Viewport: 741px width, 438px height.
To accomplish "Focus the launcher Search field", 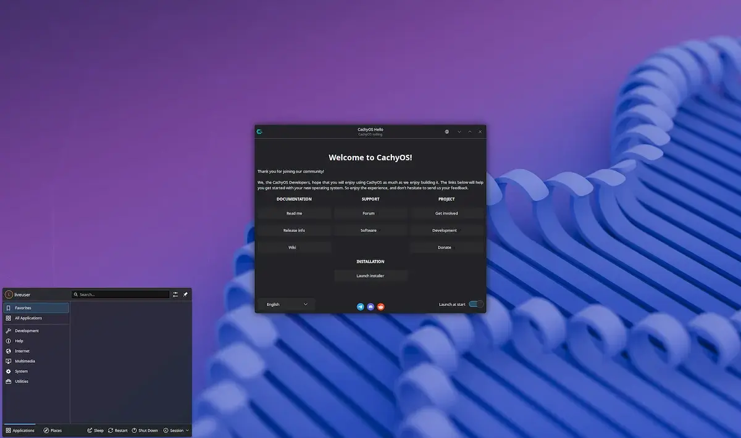I will tap(120, 294).
